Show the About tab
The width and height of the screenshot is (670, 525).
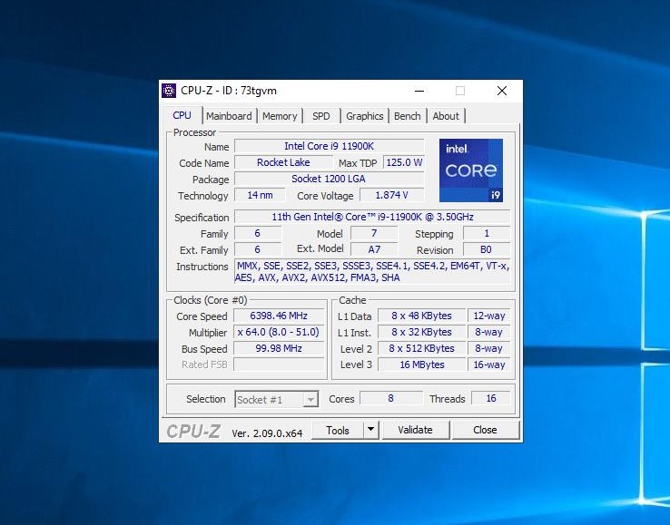click(x=446, y=116)
